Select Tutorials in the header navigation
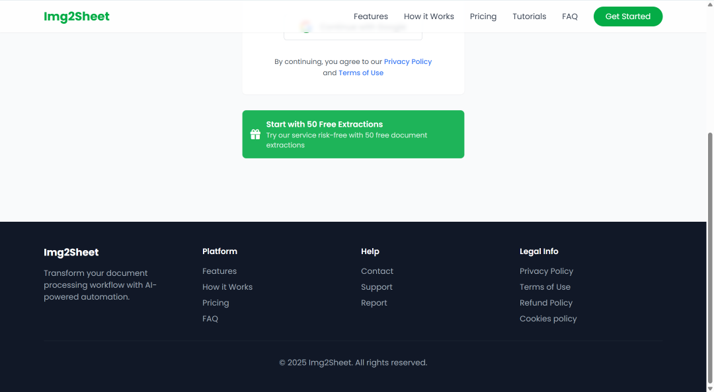 click(x=529, y=16)
